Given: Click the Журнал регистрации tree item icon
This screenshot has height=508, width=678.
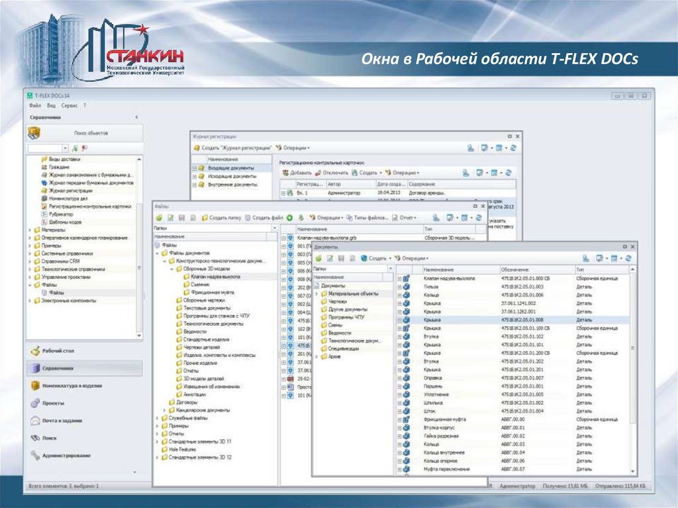Looking at the screenshot, I should (44, 191).
